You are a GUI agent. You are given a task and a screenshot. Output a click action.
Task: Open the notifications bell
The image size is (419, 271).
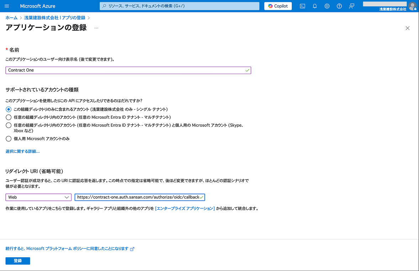(315, 6)
